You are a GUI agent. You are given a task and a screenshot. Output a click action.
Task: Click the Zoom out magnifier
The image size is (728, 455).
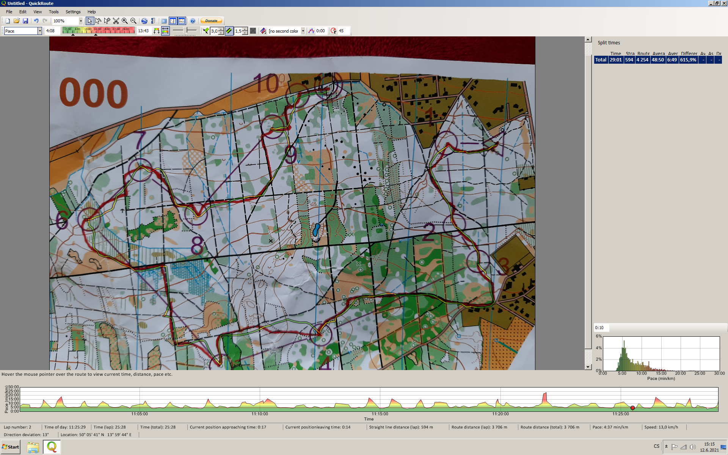(x=133, y=21)
